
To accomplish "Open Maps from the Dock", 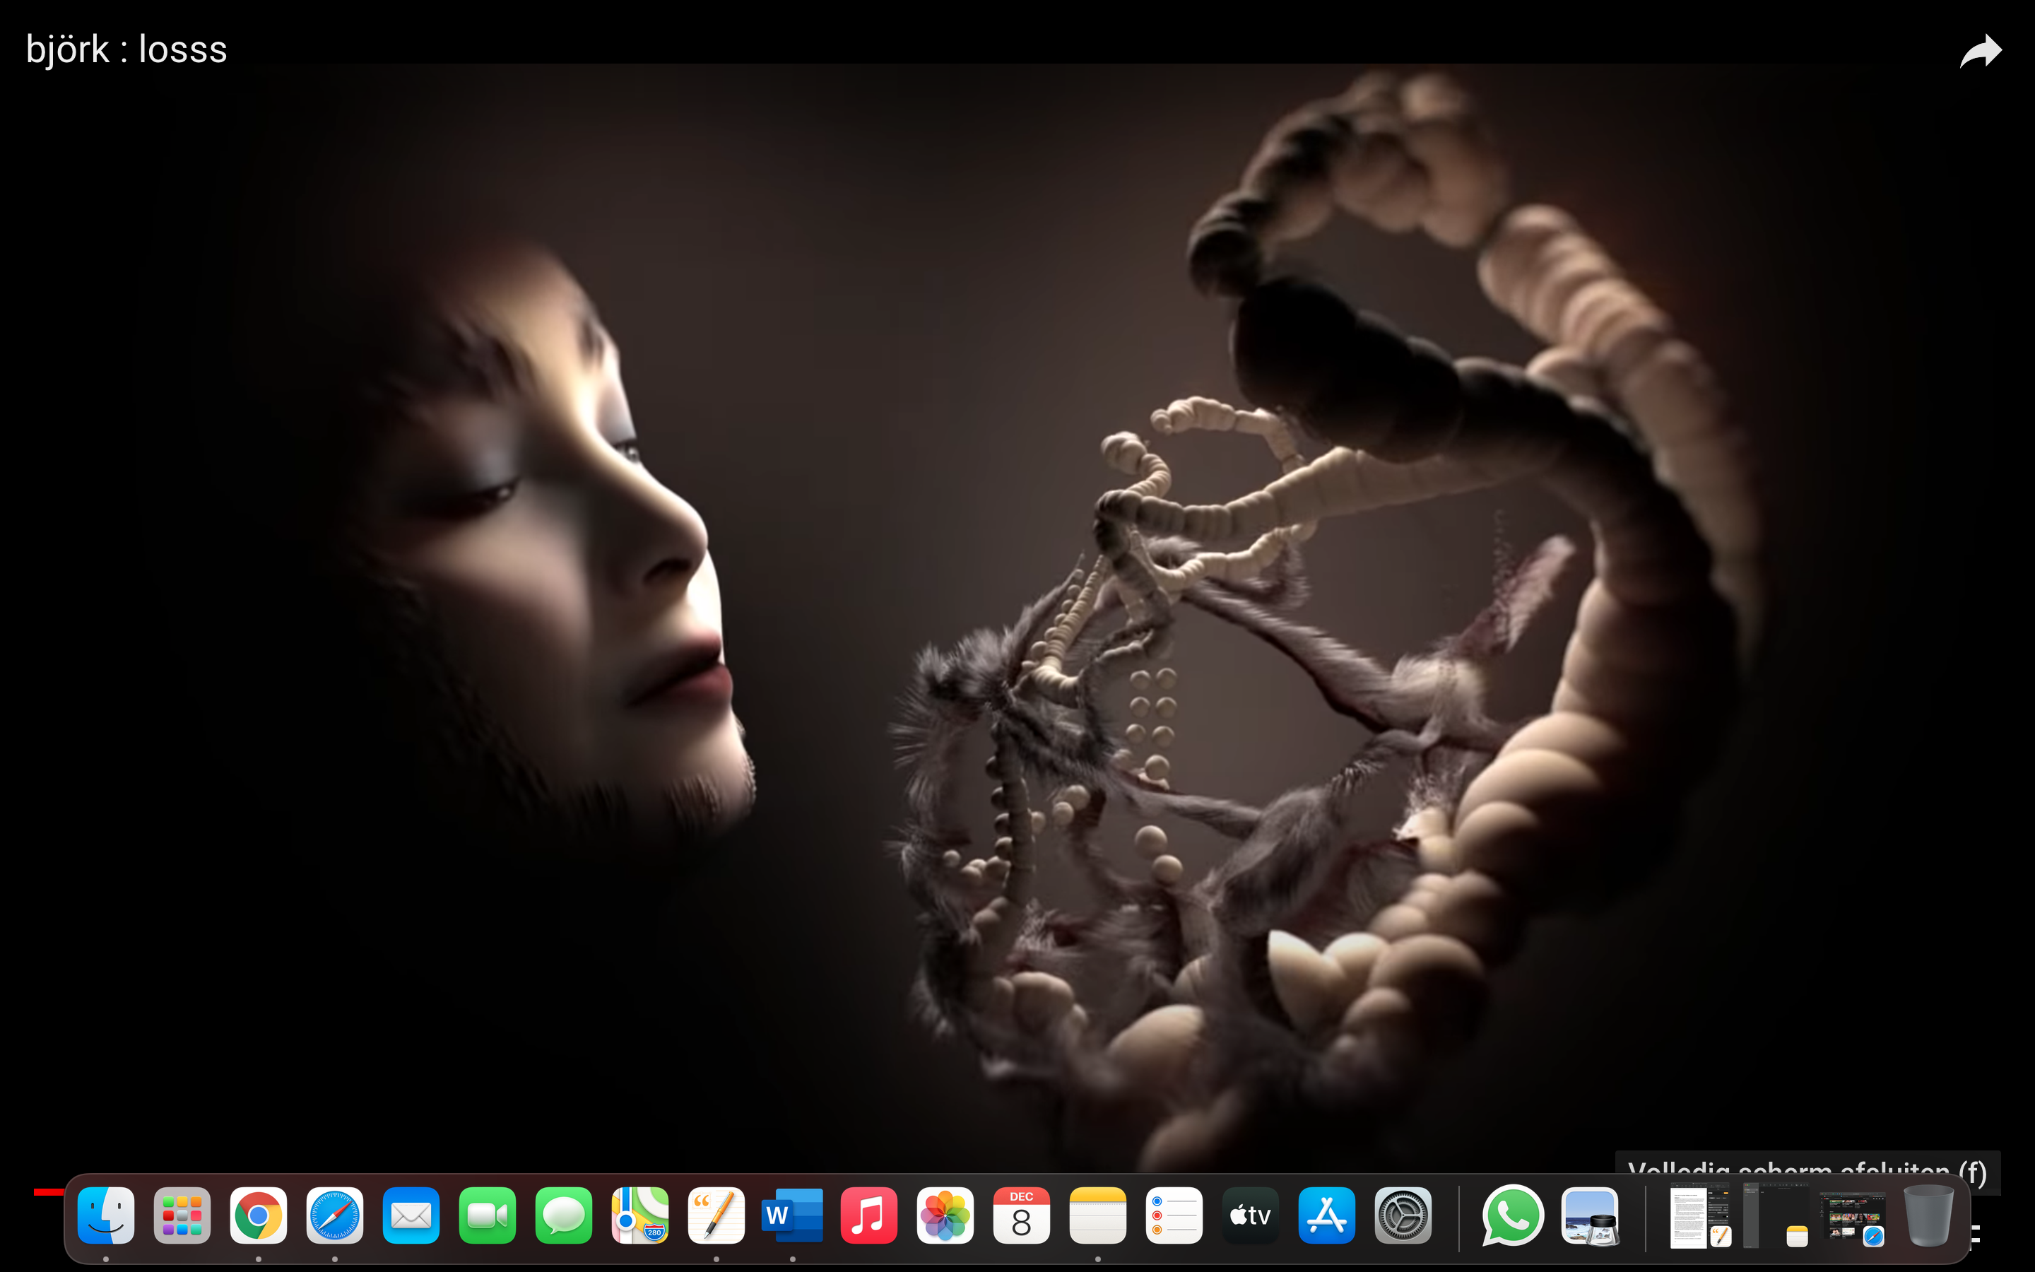I will [x=640, y=1215].
